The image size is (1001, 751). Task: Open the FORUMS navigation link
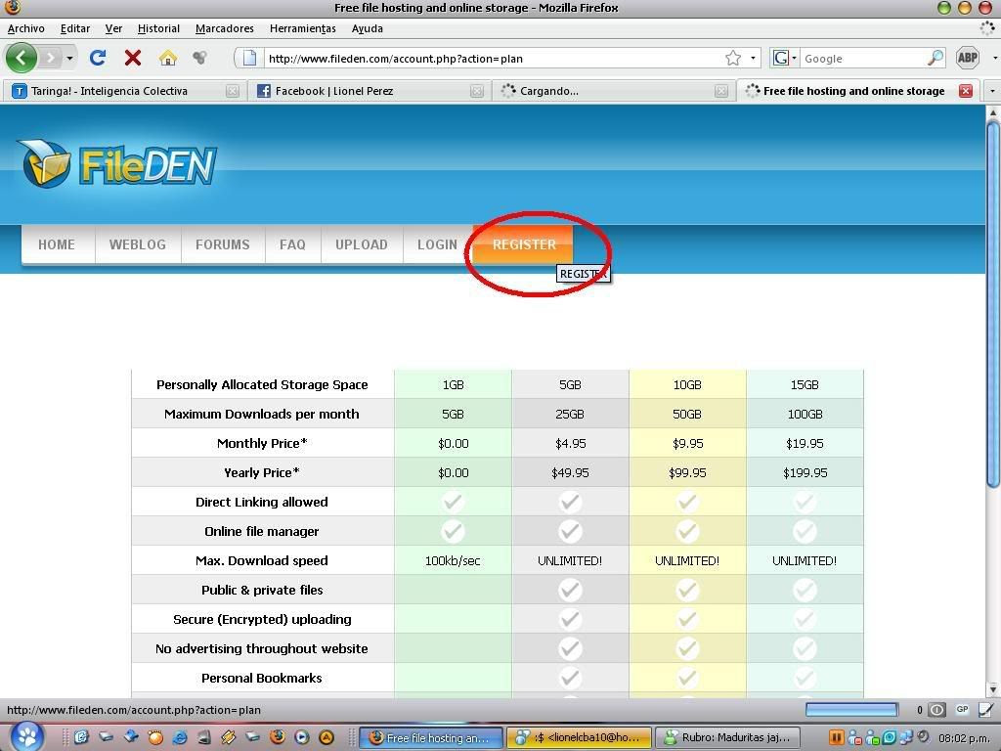pyautogui.click(x=223, y=244)
